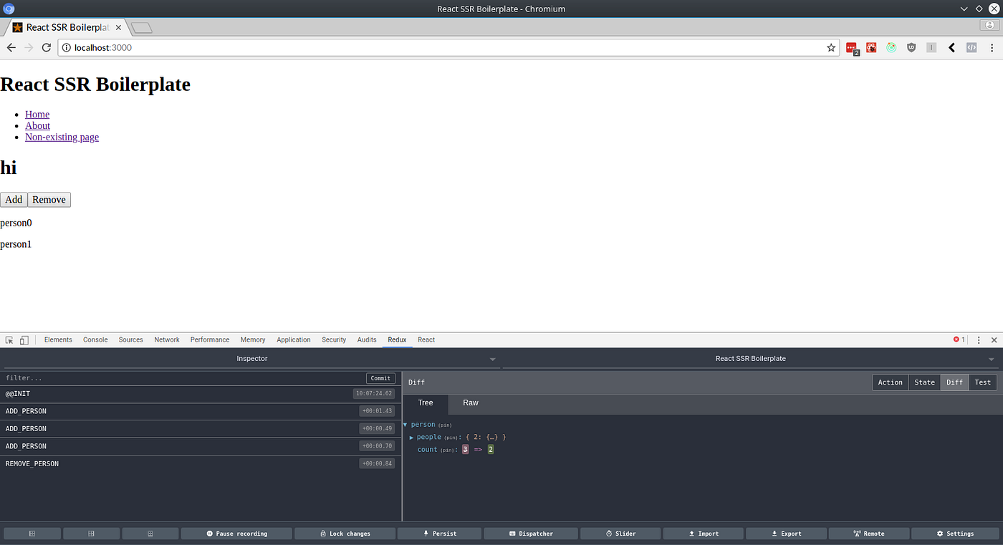Open the React tab in DevTools
Image resolution: width=1003 pixels, height=545 pixels.
click(x=426, y=339)
